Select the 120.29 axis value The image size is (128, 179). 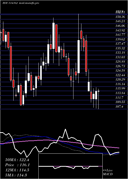[x=120, y=80]
